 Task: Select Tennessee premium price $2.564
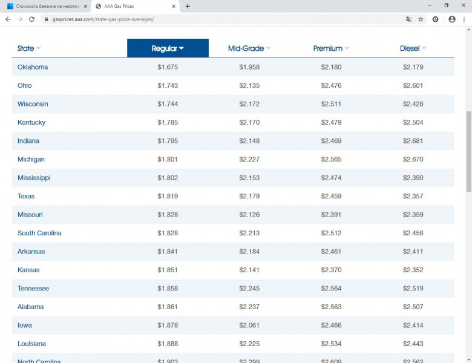pyautogui.click(x=331, y=289)
